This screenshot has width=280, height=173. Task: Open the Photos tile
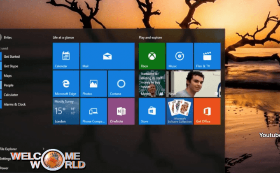93,84
